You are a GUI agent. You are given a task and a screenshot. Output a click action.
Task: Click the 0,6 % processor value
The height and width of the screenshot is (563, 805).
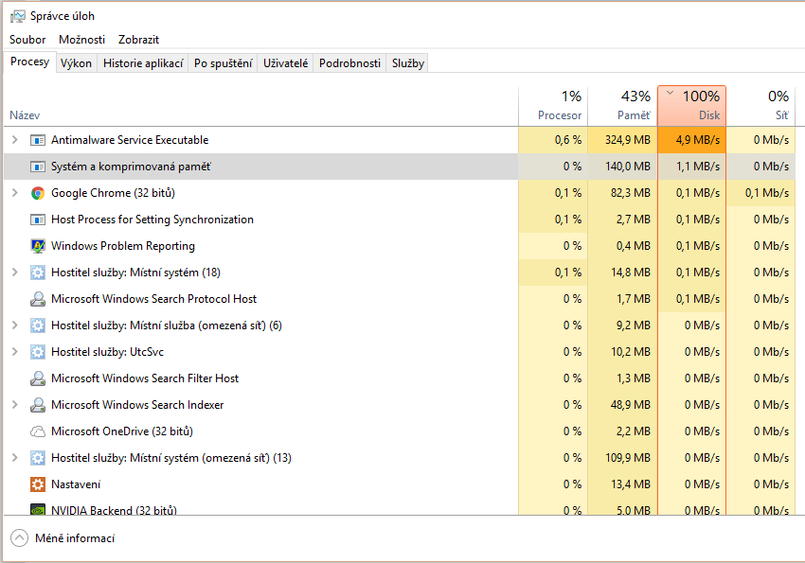[568, 140]
